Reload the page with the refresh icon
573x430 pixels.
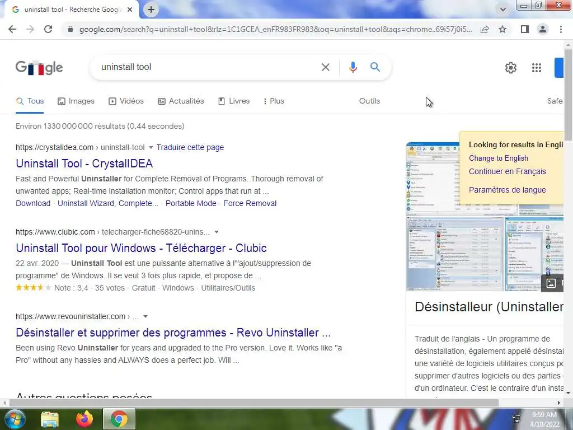48,29
